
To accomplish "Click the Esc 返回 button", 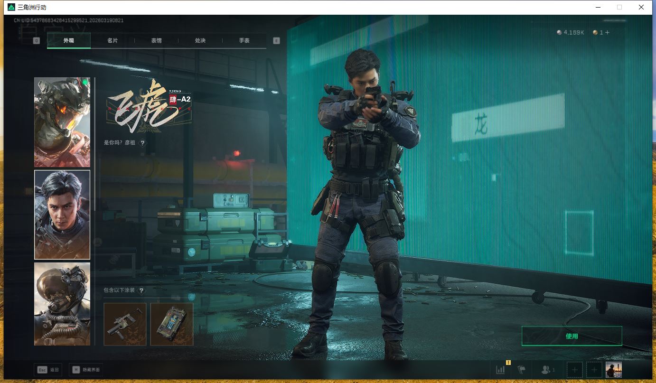I will (48, 370).
